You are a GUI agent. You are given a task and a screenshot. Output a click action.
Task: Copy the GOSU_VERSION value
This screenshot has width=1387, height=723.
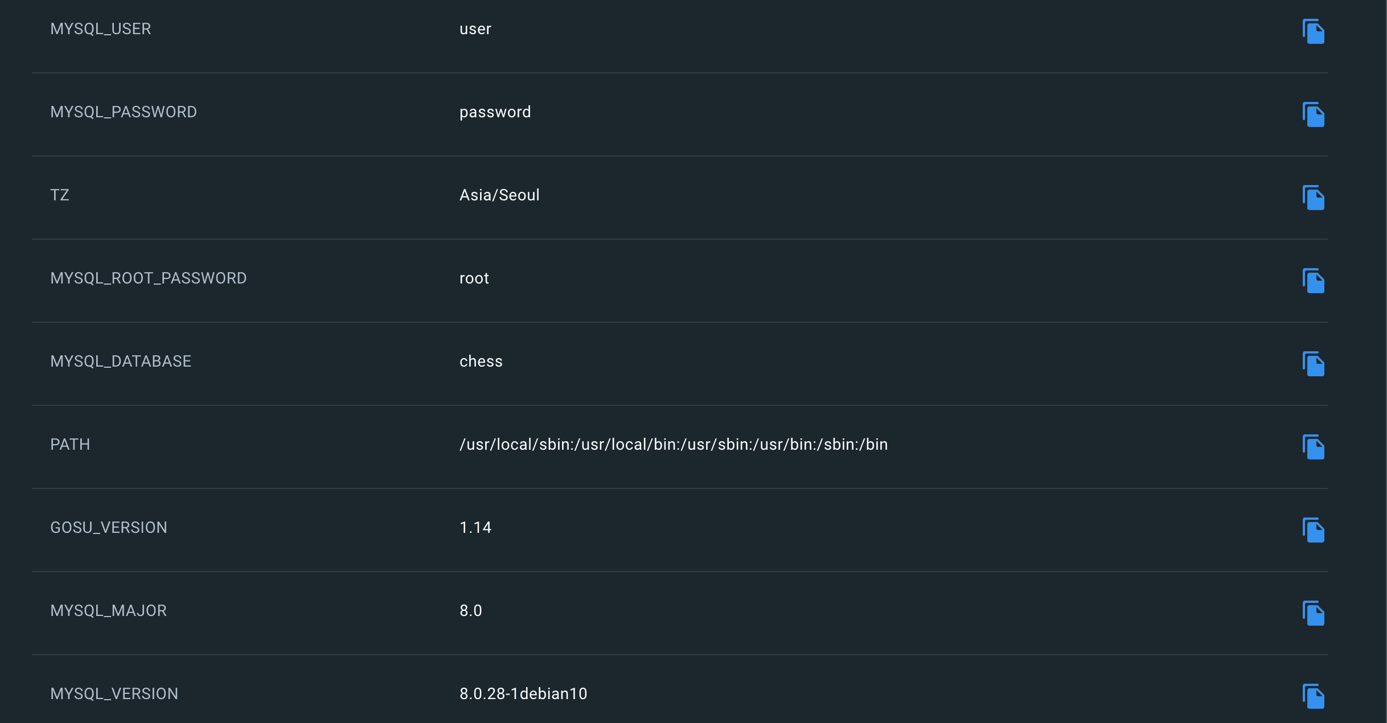1313,530
